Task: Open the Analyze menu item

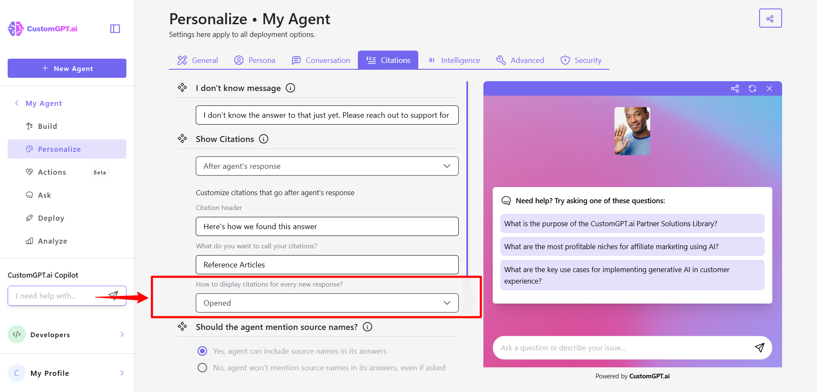Action: click(x=67, y=241)
